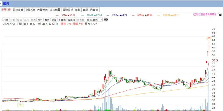Screen dimensions: 223x111
Task: Toggle the 主力 indicator button
Action: (26, 20)
